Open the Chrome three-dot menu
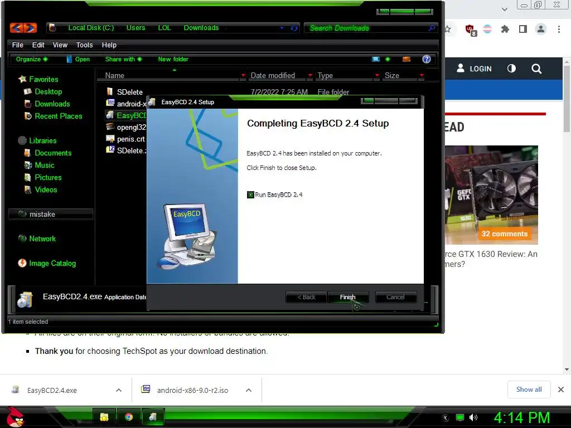 click(x=559, y=29)
